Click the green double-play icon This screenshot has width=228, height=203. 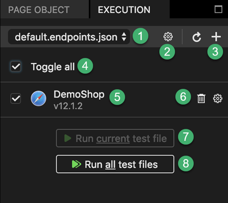tap(76, 164)
